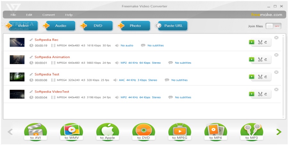The height and width of the screenshot is (146, 289).
Task: Open the Softpedia Rec thumbnail
Action: coord(17,42)
